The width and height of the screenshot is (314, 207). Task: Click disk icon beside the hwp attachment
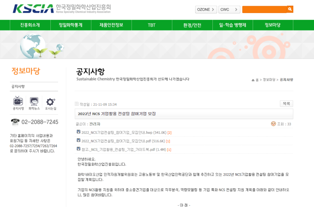pos(78,132)
